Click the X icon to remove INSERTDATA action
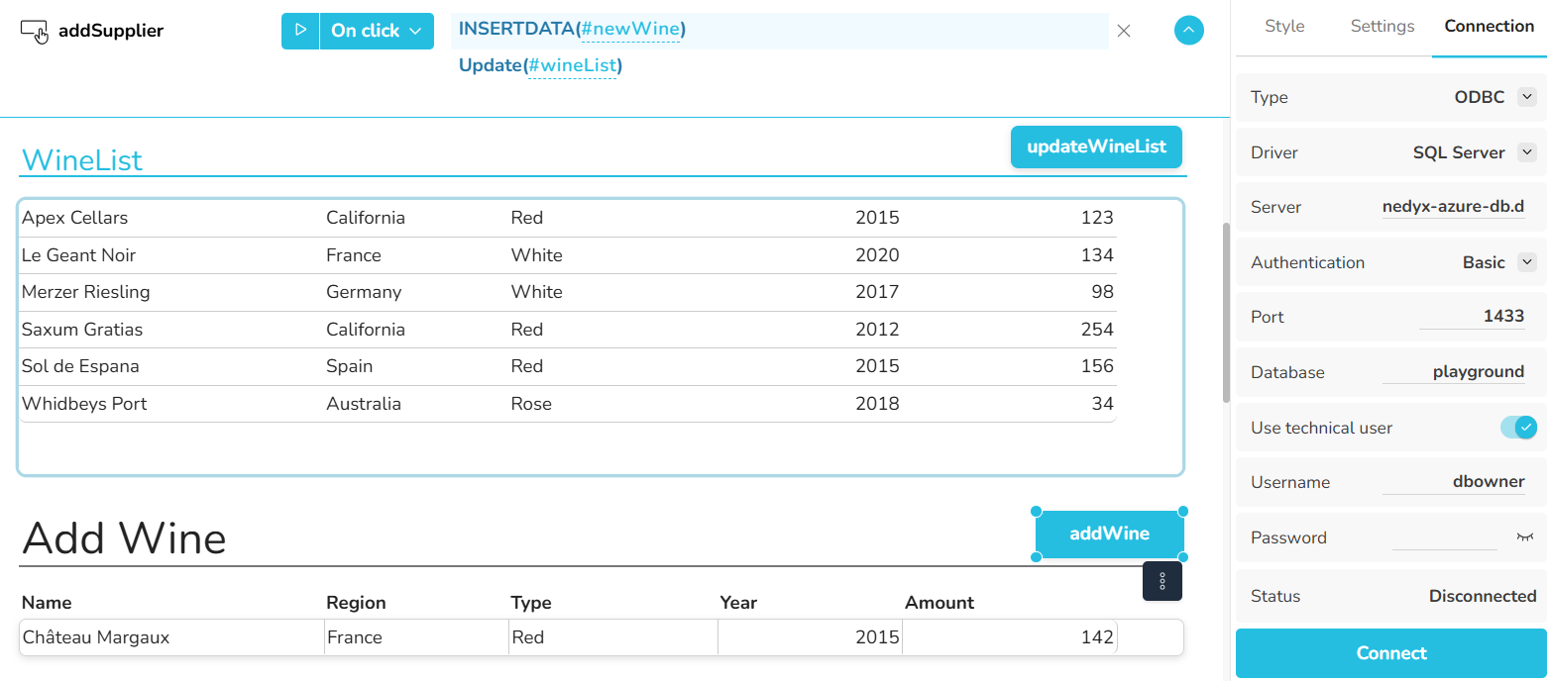The width and height of the screenshot is (1549, 681). click(x=1124, y=31)
